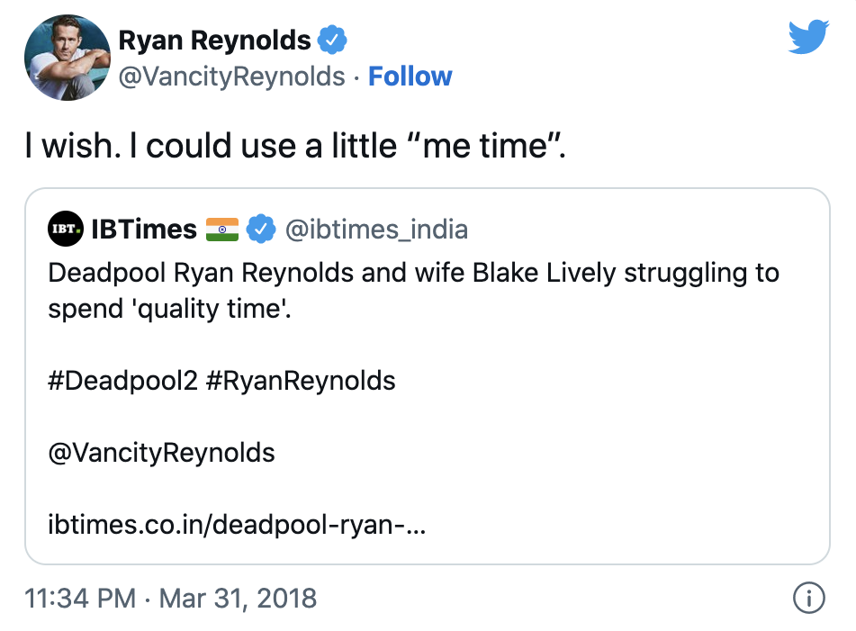The image size is (856, 631).
Task: Click the @VancityReynolds mention in quoted tweet
Action: tap(162, 452)
